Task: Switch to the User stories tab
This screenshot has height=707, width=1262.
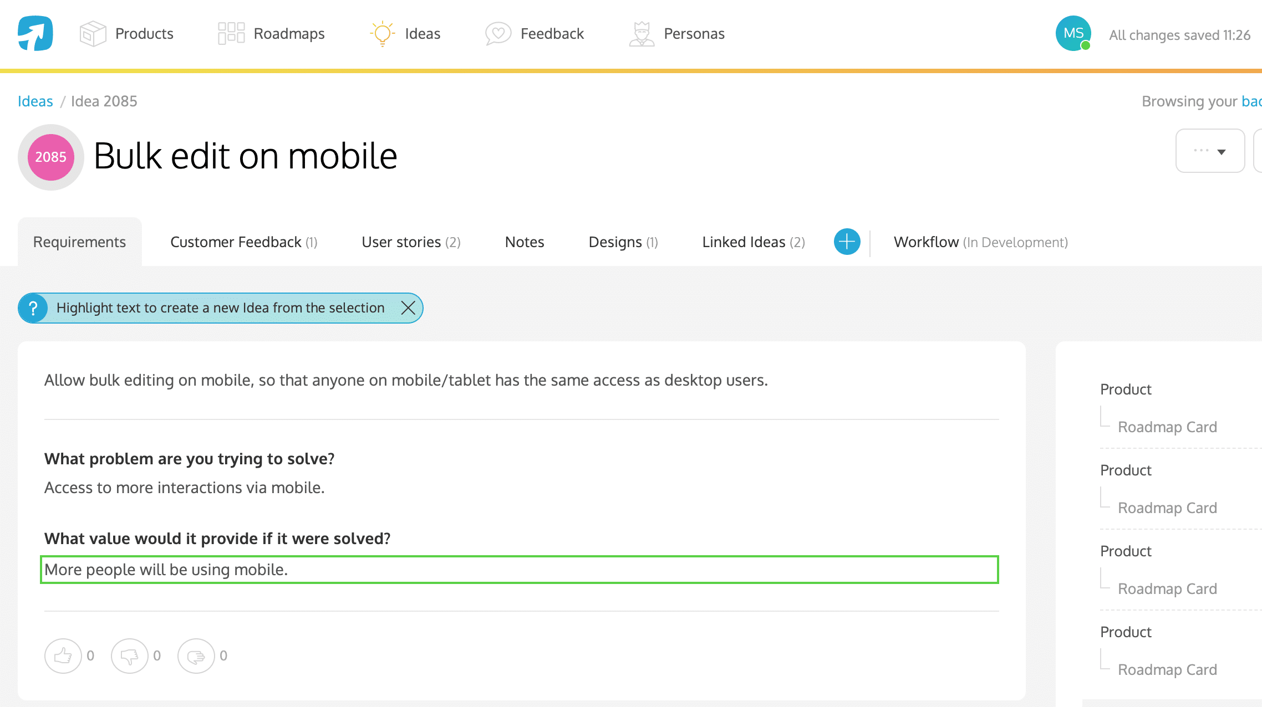Action: [411, 242]
